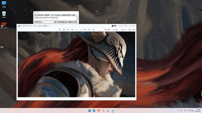Open the Toolbox button in viewer toolbar
Viewport: 202px width, 113px height.
(132, 30)
